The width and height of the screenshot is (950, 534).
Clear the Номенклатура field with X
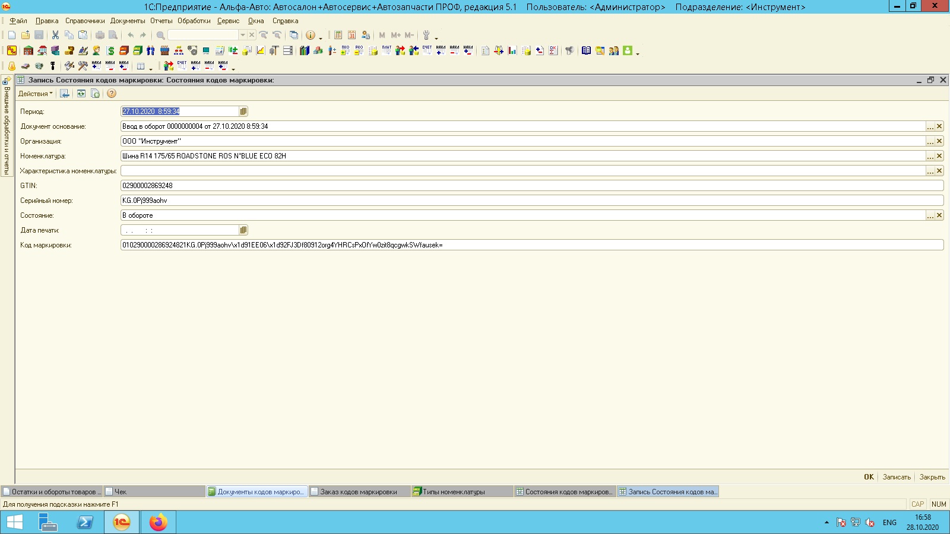(x=939, y=156)
